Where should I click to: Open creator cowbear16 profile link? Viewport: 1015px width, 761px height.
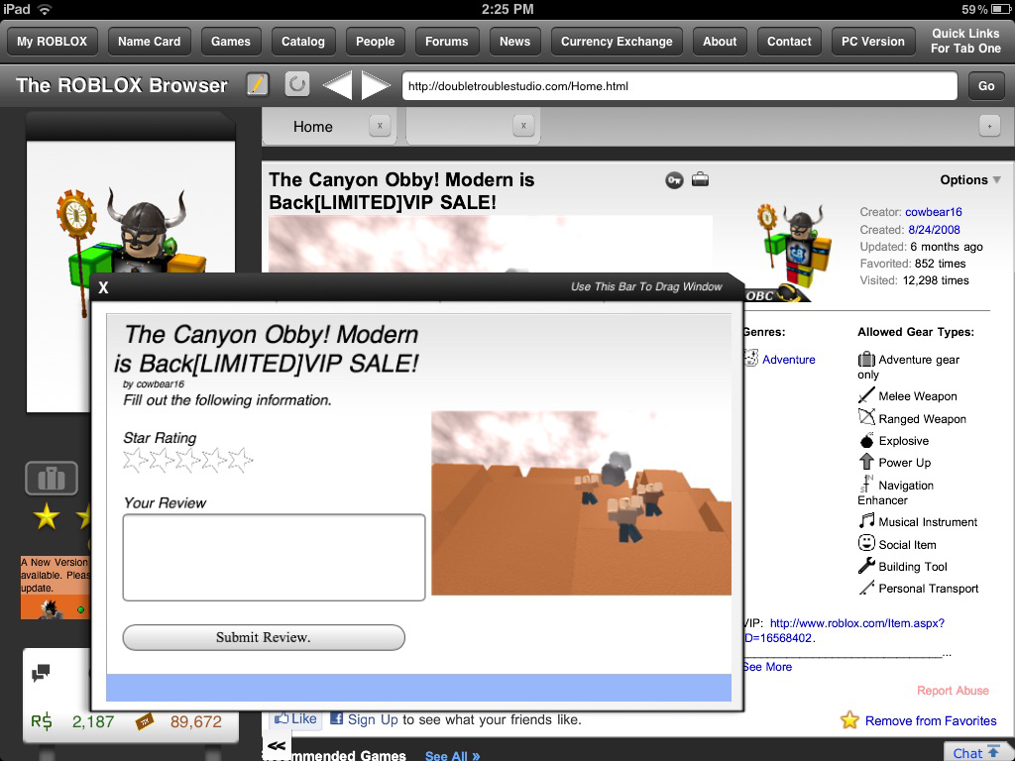point(933,212)
